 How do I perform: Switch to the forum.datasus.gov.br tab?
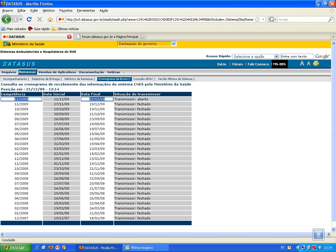[110, 37]
